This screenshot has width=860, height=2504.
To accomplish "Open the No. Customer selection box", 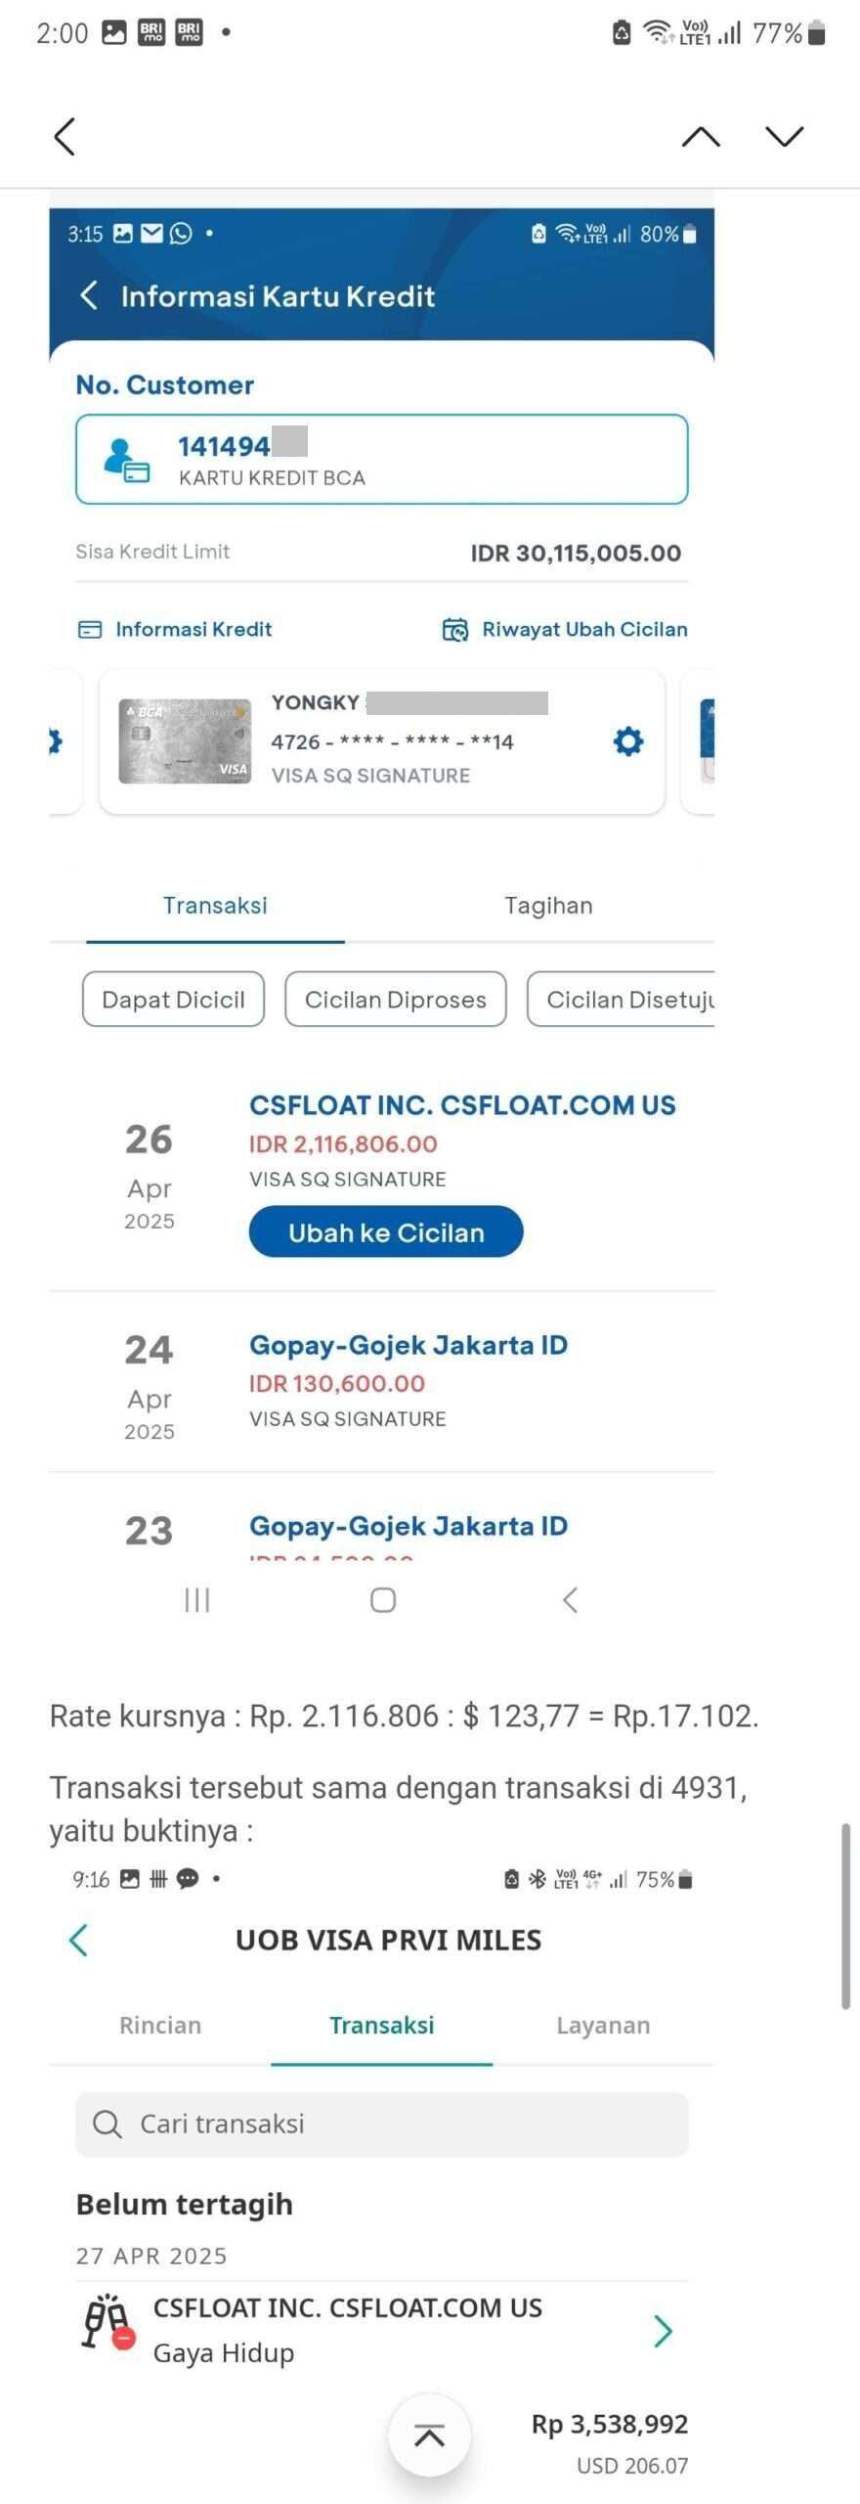I will pyautogui.click(x=382, y=459).
